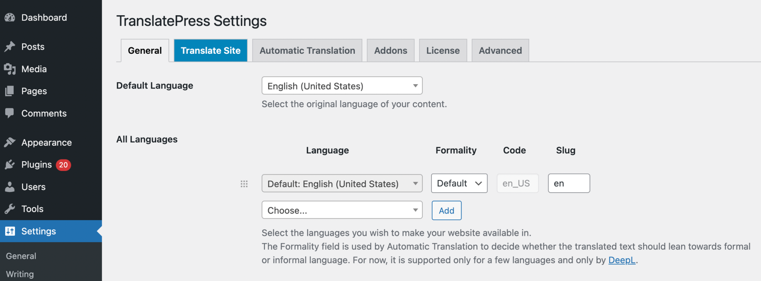
Task: Click the Appearance paintbrush icon
Action: tap(10, 142)
